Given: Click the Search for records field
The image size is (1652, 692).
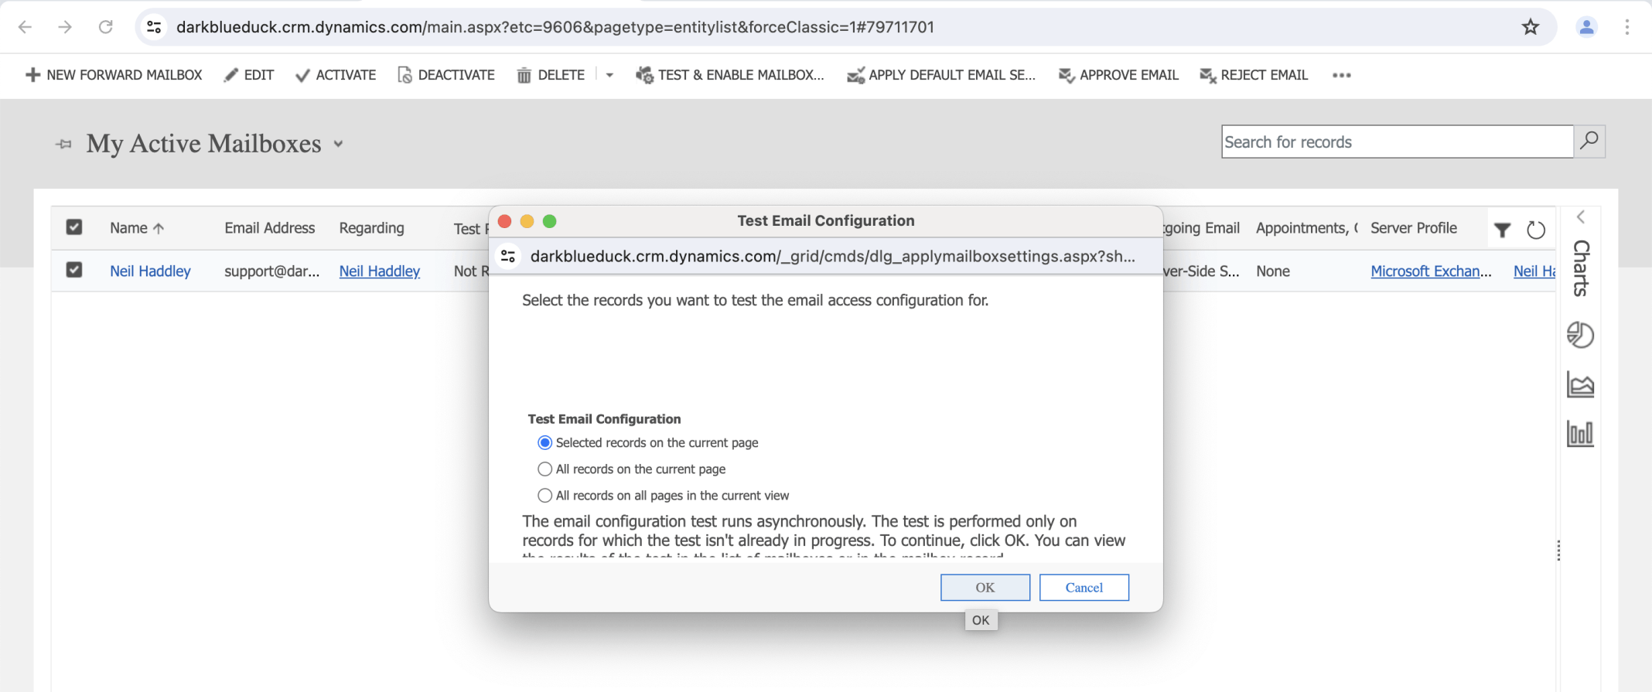Looking at the screenshot, I should click(1397, 141).
